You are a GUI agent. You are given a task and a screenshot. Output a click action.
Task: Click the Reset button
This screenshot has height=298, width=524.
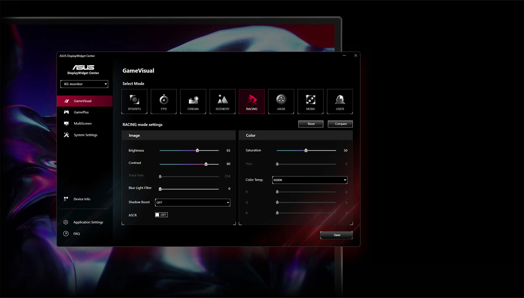coord(311,124)
